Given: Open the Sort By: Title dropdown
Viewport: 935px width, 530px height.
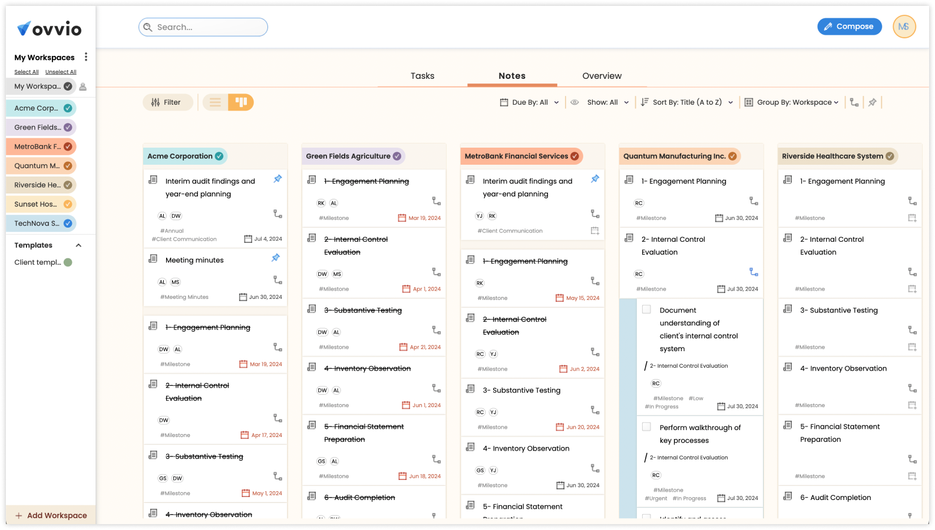Looking at the screenshot, I should (x=687, y=102).
